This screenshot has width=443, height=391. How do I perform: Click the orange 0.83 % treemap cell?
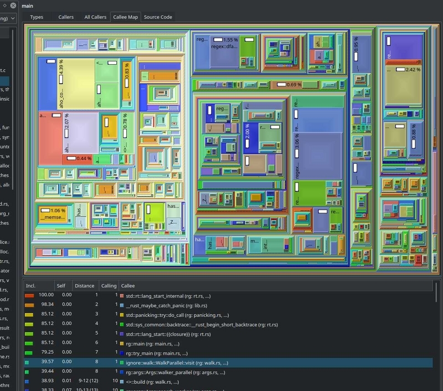[127, 81]
